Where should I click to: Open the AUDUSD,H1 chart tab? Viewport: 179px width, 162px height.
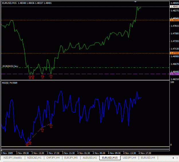click(x=90, y=158)
